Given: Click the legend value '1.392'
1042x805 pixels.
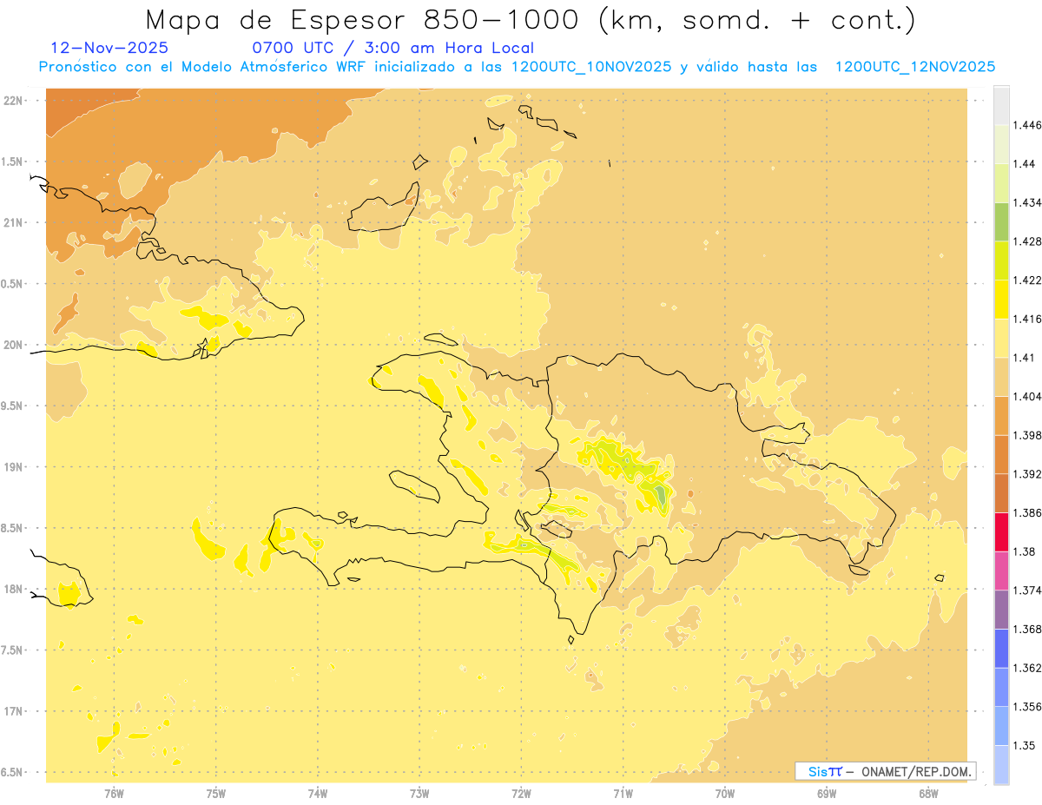Looking at the screenshot, I should (1028, 474).
